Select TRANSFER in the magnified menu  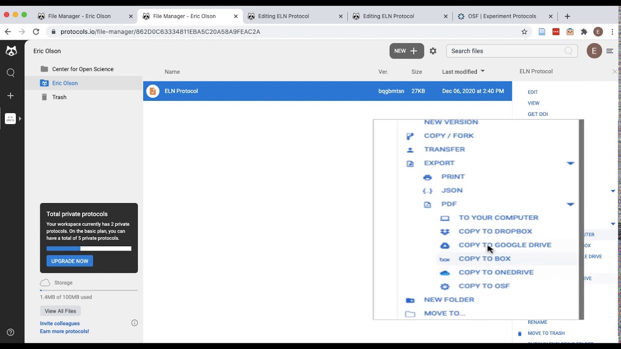click(444, 150)
